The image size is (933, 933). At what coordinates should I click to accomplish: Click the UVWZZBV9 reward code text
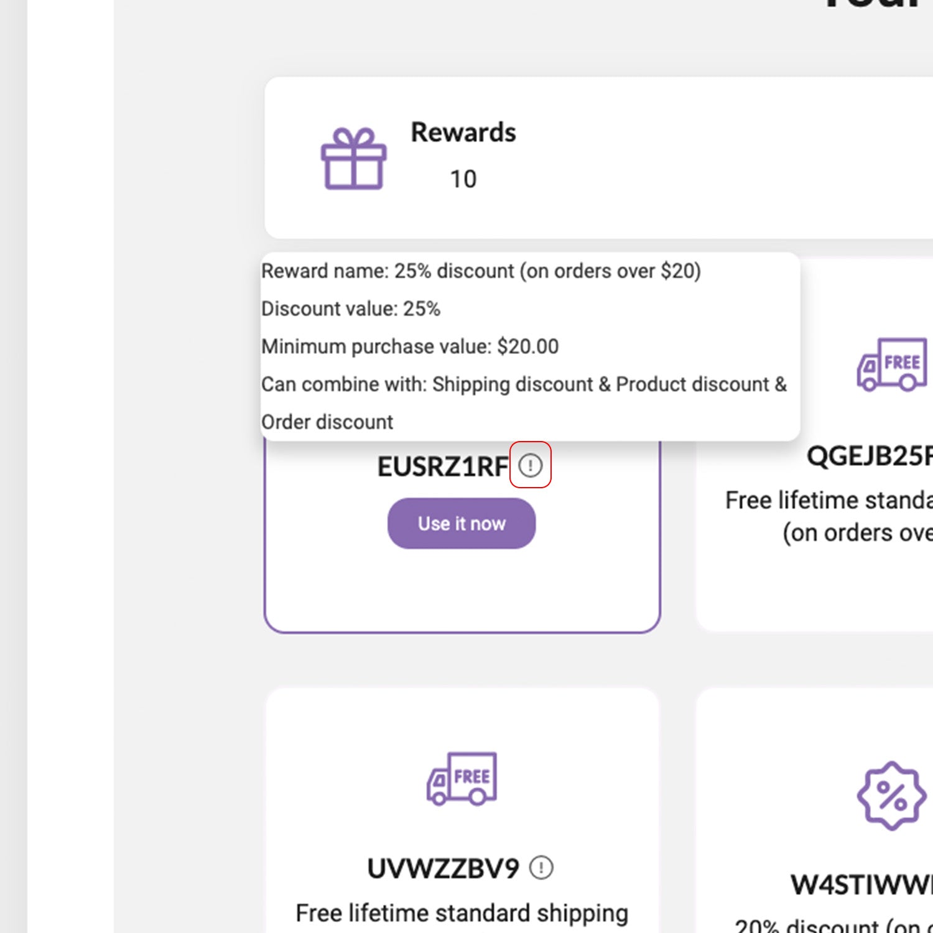coord(443,868)
